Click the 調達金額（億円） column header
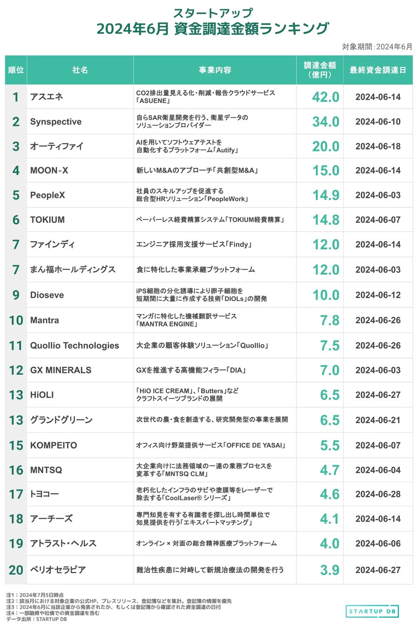The width and height of the screenshot is (418, 627). (x=320, y=70)
